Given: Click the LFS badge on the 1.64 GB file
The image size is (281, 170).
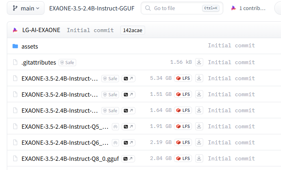Looking at the screenshot, I should coord(183,110).
